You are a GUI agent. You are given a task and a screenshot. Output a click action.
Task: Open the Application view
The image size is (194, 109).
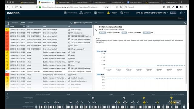[85, 13]
